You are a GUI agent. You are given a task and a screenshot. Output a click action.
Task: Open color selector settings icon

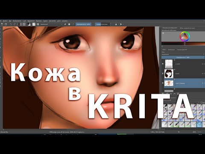tap(163, 33)
